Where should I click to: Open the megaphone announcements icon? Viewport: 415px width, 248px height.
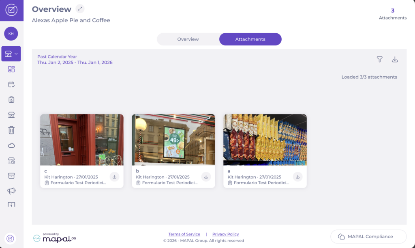11,191
